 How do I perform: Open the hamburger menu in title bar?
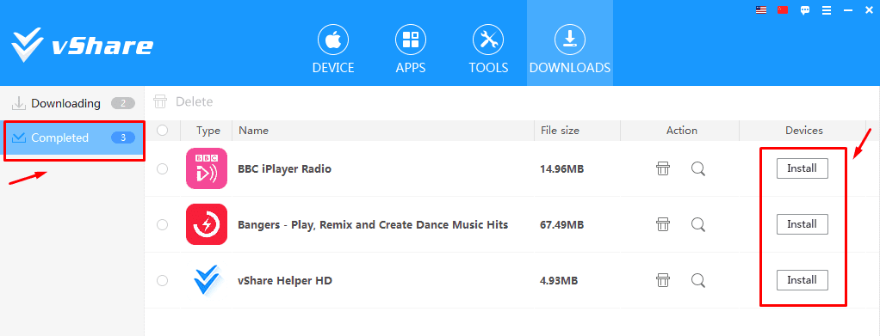click(x=826, y=10)
